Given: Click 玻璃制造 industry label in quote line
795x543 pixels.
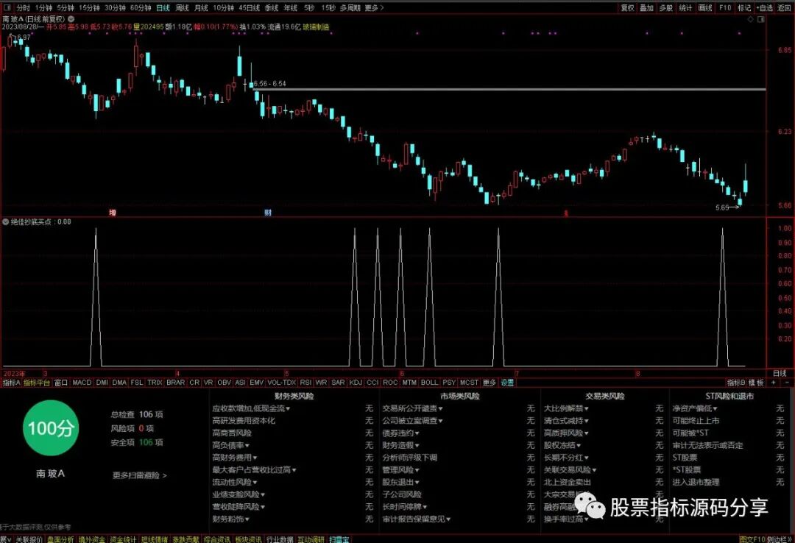Looking at the screenshot, I should pos(316,27).
